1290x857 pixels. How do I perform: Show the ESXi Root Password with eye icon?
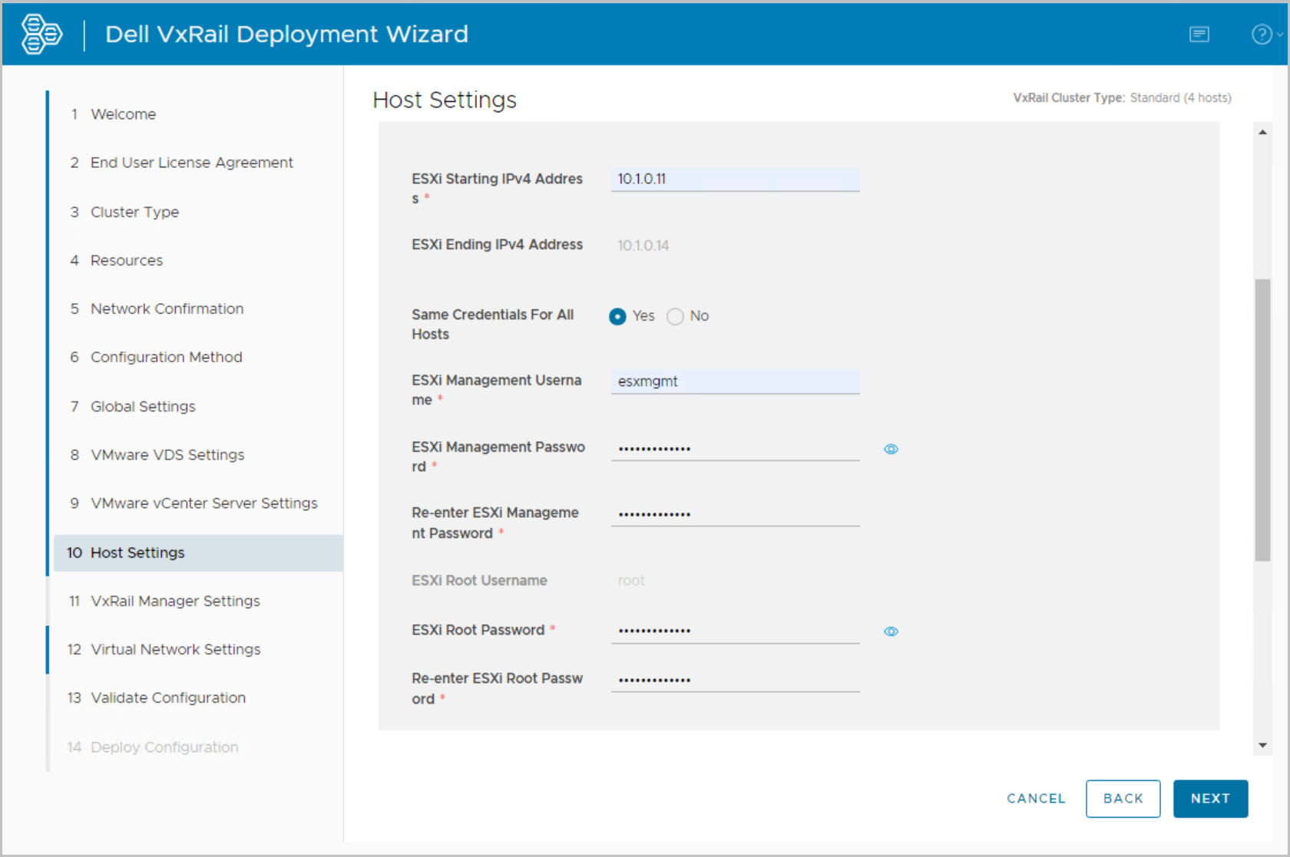click(891, 631)
